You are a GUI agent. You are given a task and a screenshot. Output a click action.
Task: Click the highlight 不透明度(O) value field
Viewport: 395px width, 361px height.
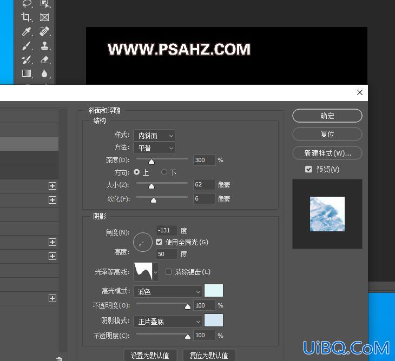point(204,305)
